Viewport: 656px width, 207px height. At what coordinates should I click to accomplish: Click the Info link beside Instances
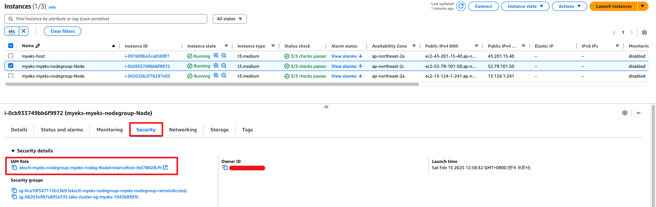pyautogui.click(x=52, y=7)
